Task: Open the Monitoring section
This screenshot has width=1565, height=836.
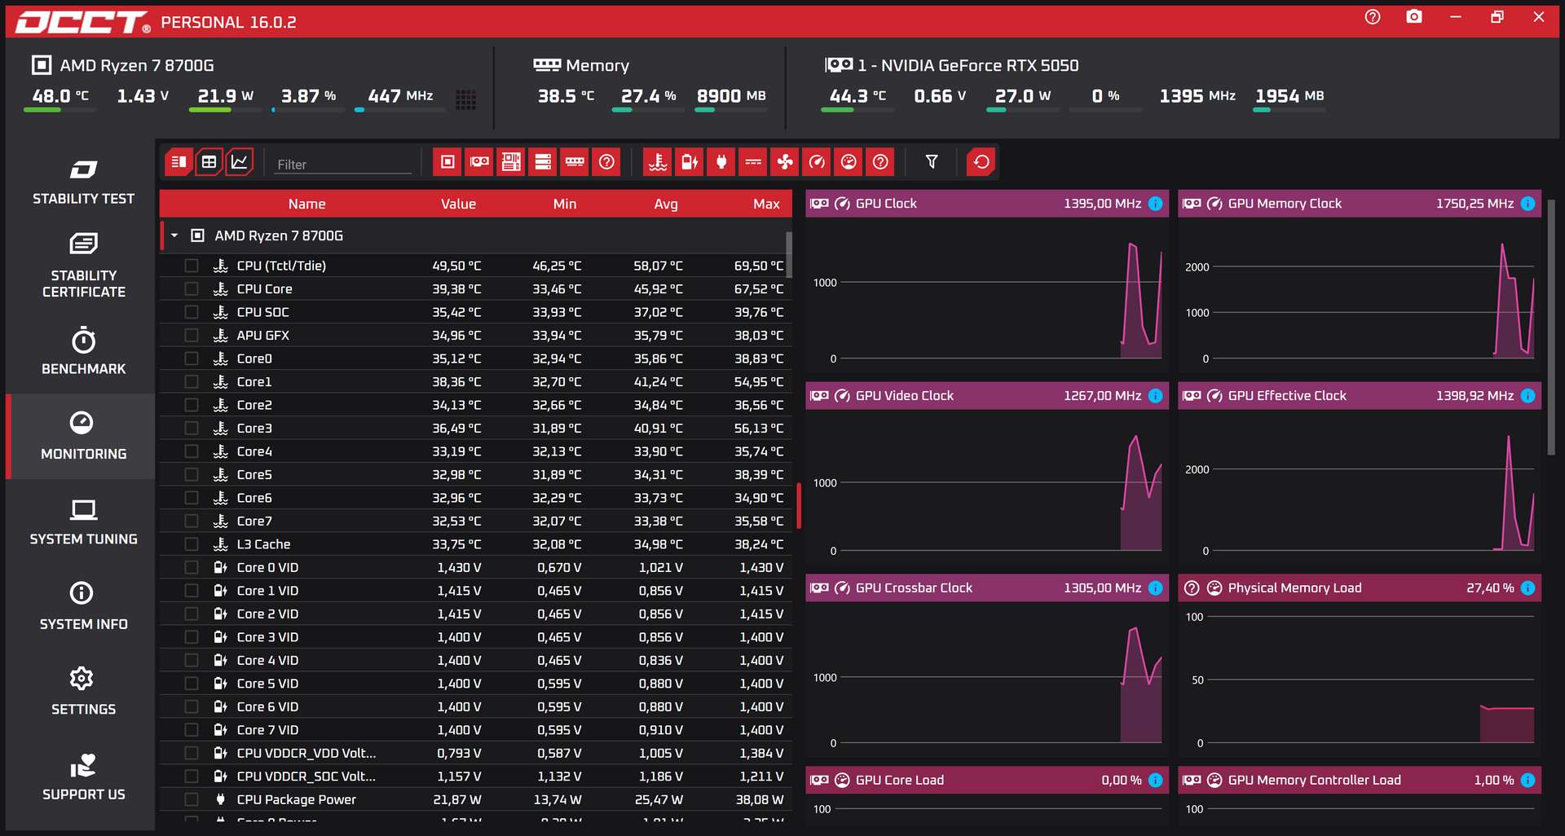Action: point(83,437)
